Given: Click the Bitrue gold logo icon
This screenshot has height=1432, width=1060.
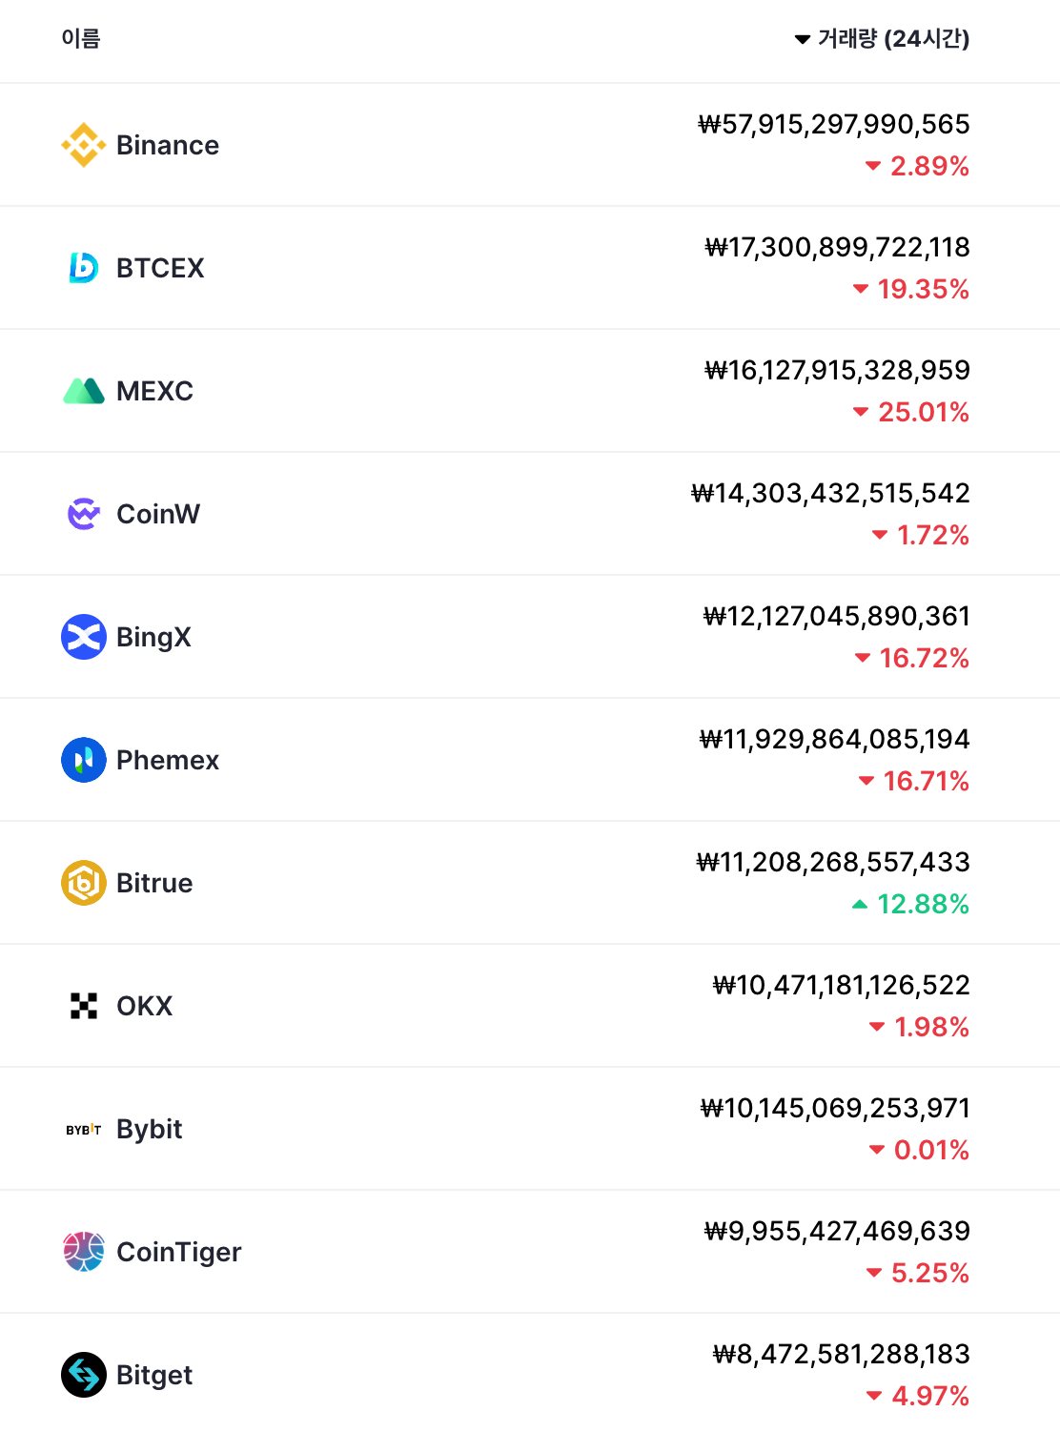Looking at the screenshot, I should coord(84,883).
